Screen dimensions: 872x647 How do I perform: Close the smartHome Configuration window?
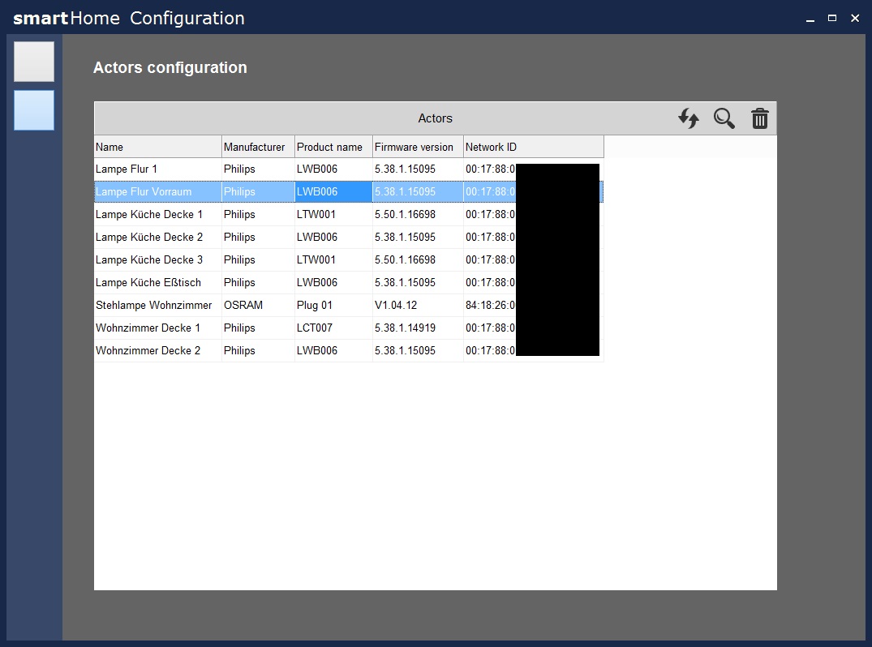[854, 18]
